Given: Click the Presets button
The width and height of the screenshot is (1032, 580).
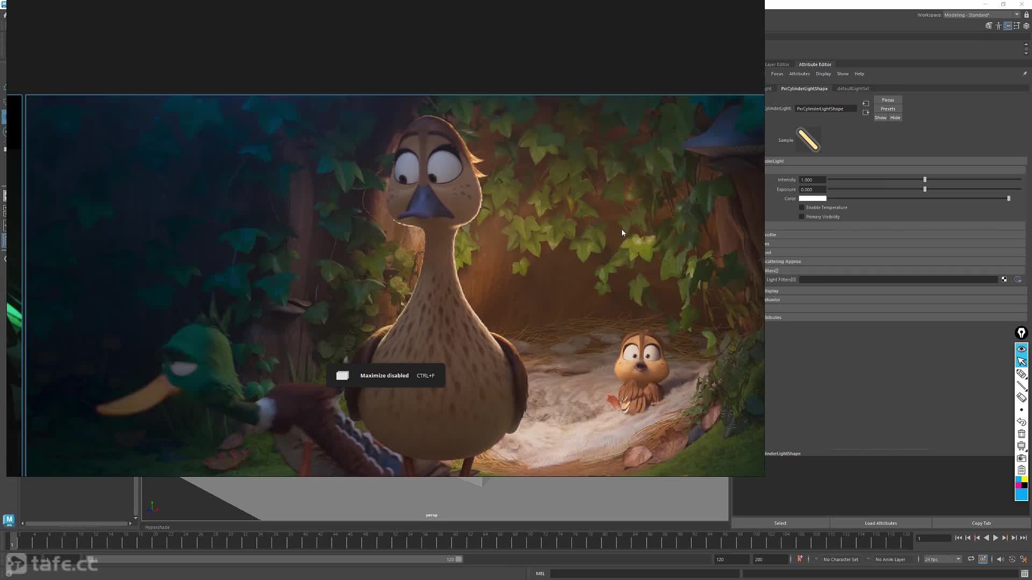Looking at the screenshot, I should pyautogui.click(x=888, y=109).
